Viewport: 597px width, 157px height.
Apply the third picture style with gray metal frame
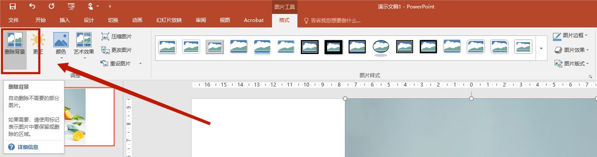pyautogui.click(x=215, y=46)
